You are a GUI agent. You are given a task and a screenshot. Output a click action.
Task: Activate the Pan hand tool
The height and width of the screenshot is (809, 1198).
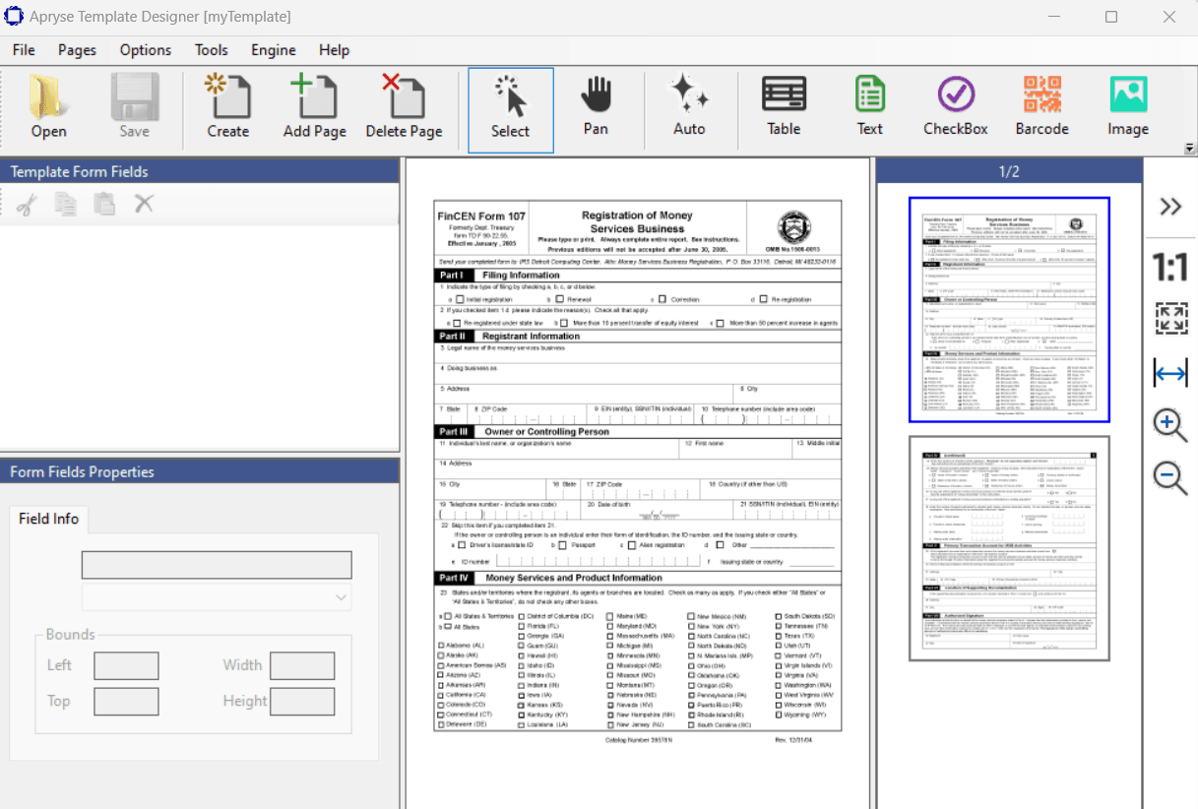[596, 108]
